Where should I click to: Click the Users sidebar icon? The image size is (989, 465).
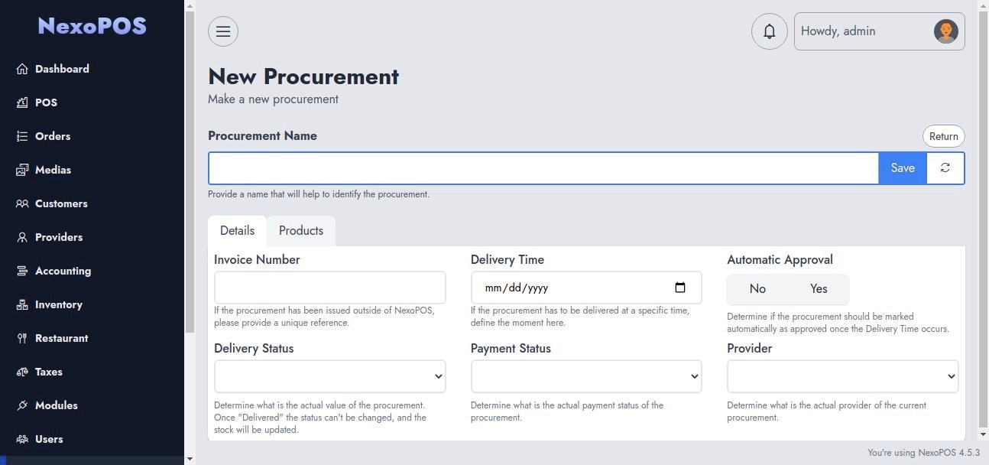click(x=22, y=439)
